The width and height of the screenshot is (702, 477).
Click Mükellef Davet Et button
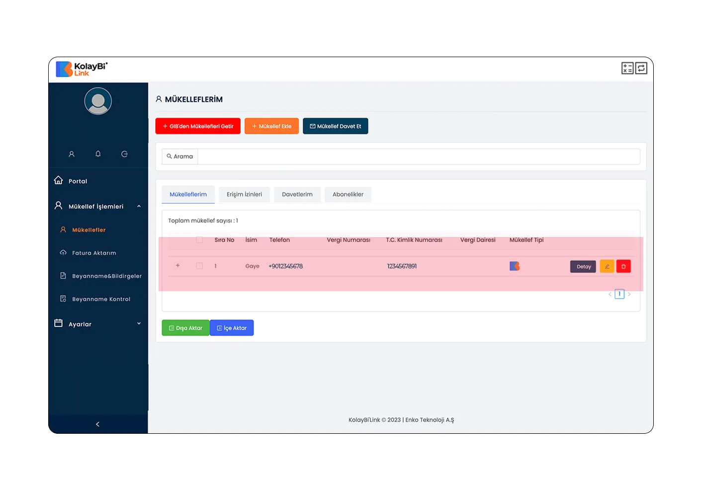[336, 126]
